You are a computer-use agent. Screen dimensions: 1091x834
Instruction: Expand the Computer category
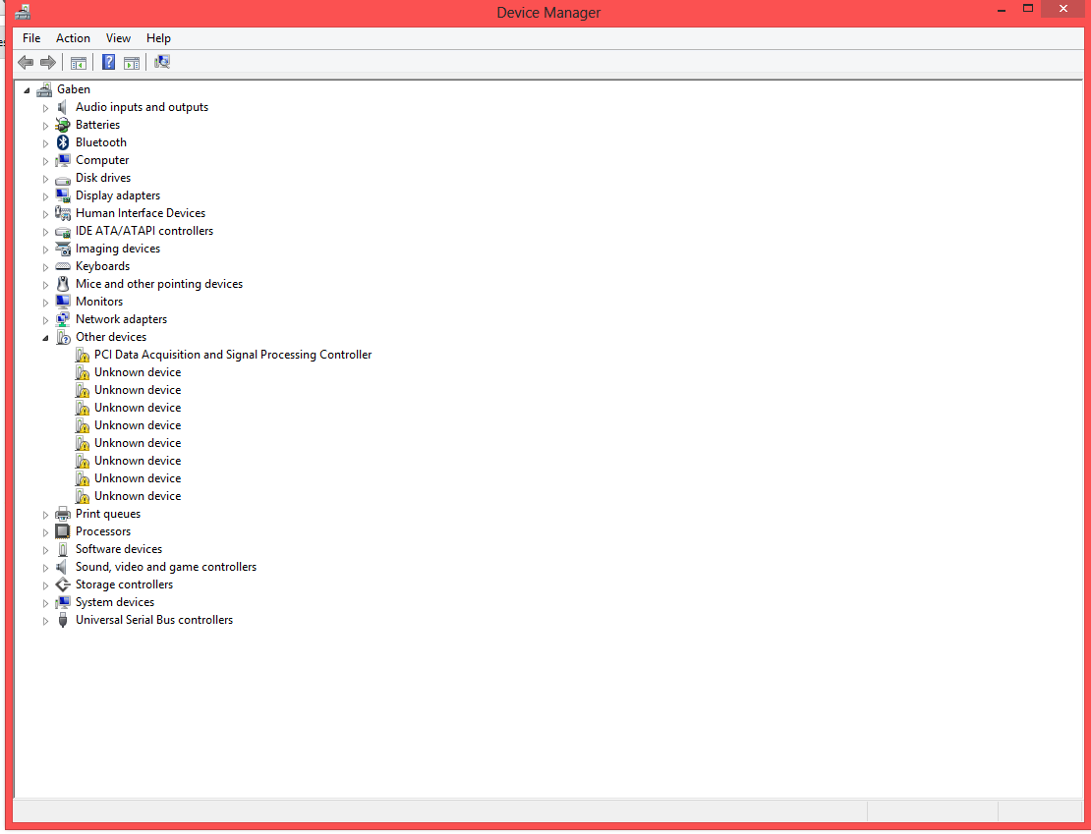coord(46,161)
